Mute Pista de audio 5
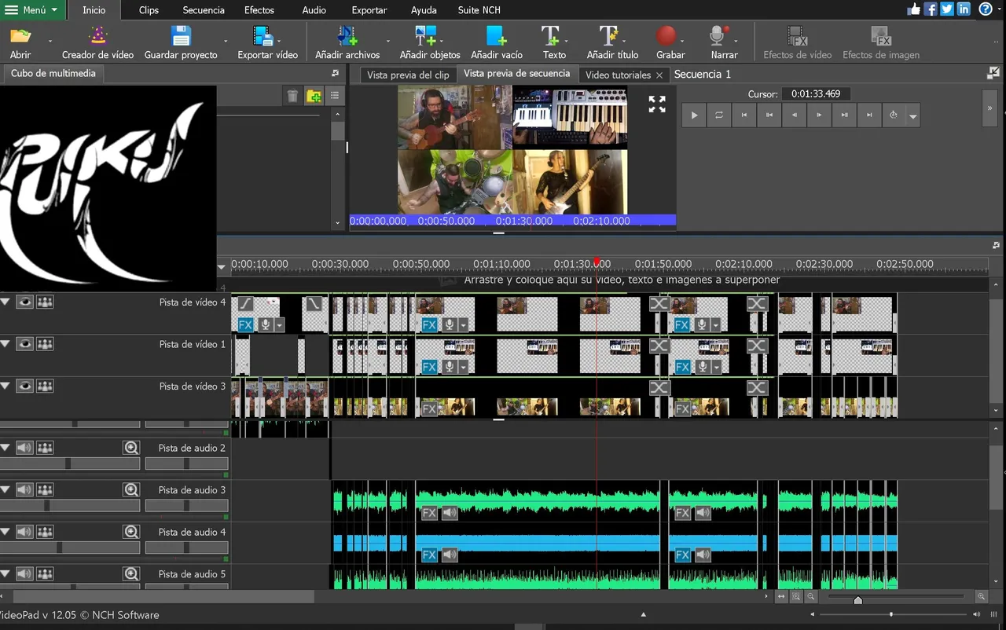The width and height of the screenshot is (1006, 630). tap(24, 574)
